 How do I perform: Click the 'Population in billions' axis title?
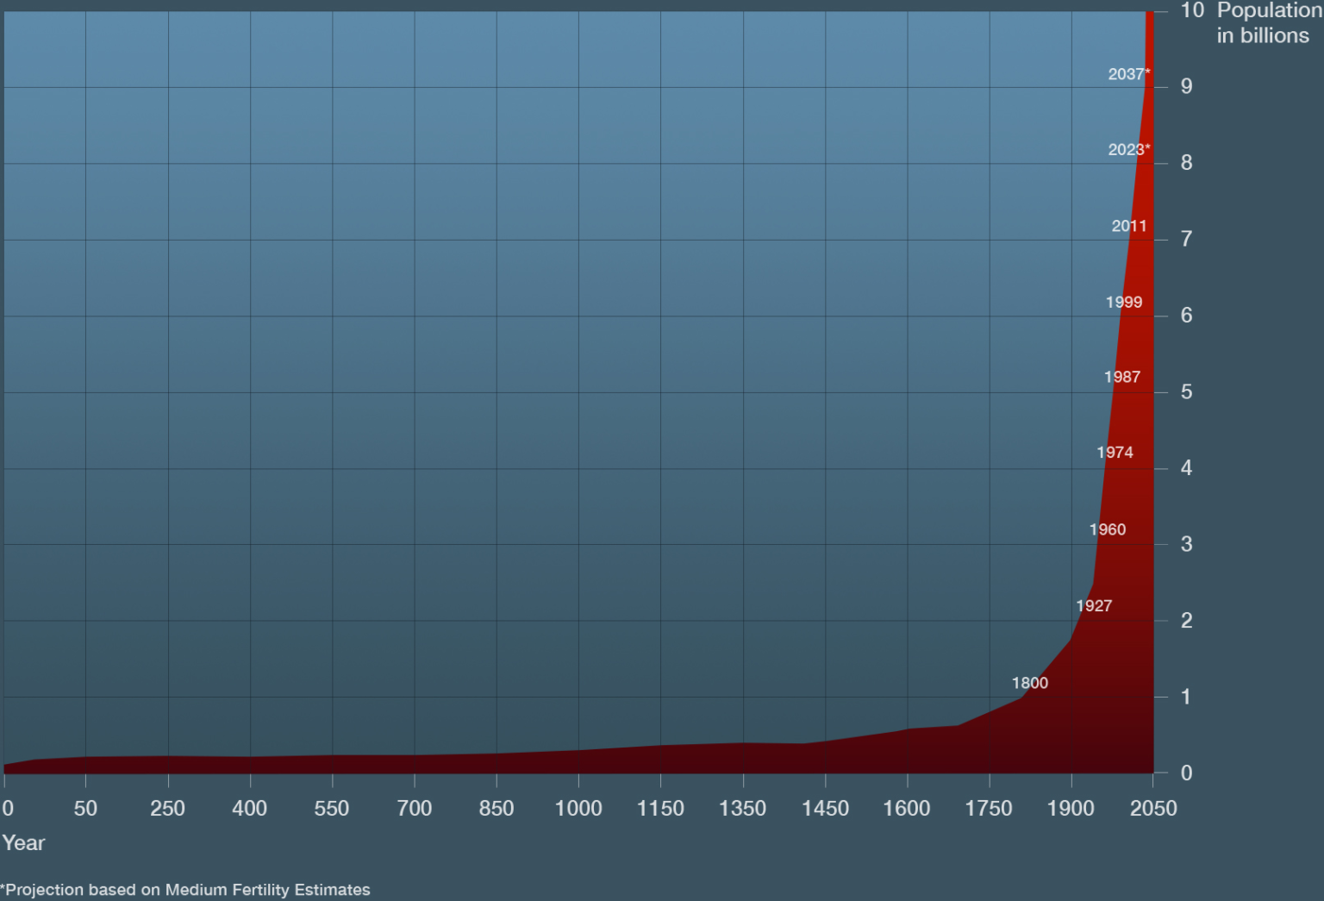(1268, 23)
